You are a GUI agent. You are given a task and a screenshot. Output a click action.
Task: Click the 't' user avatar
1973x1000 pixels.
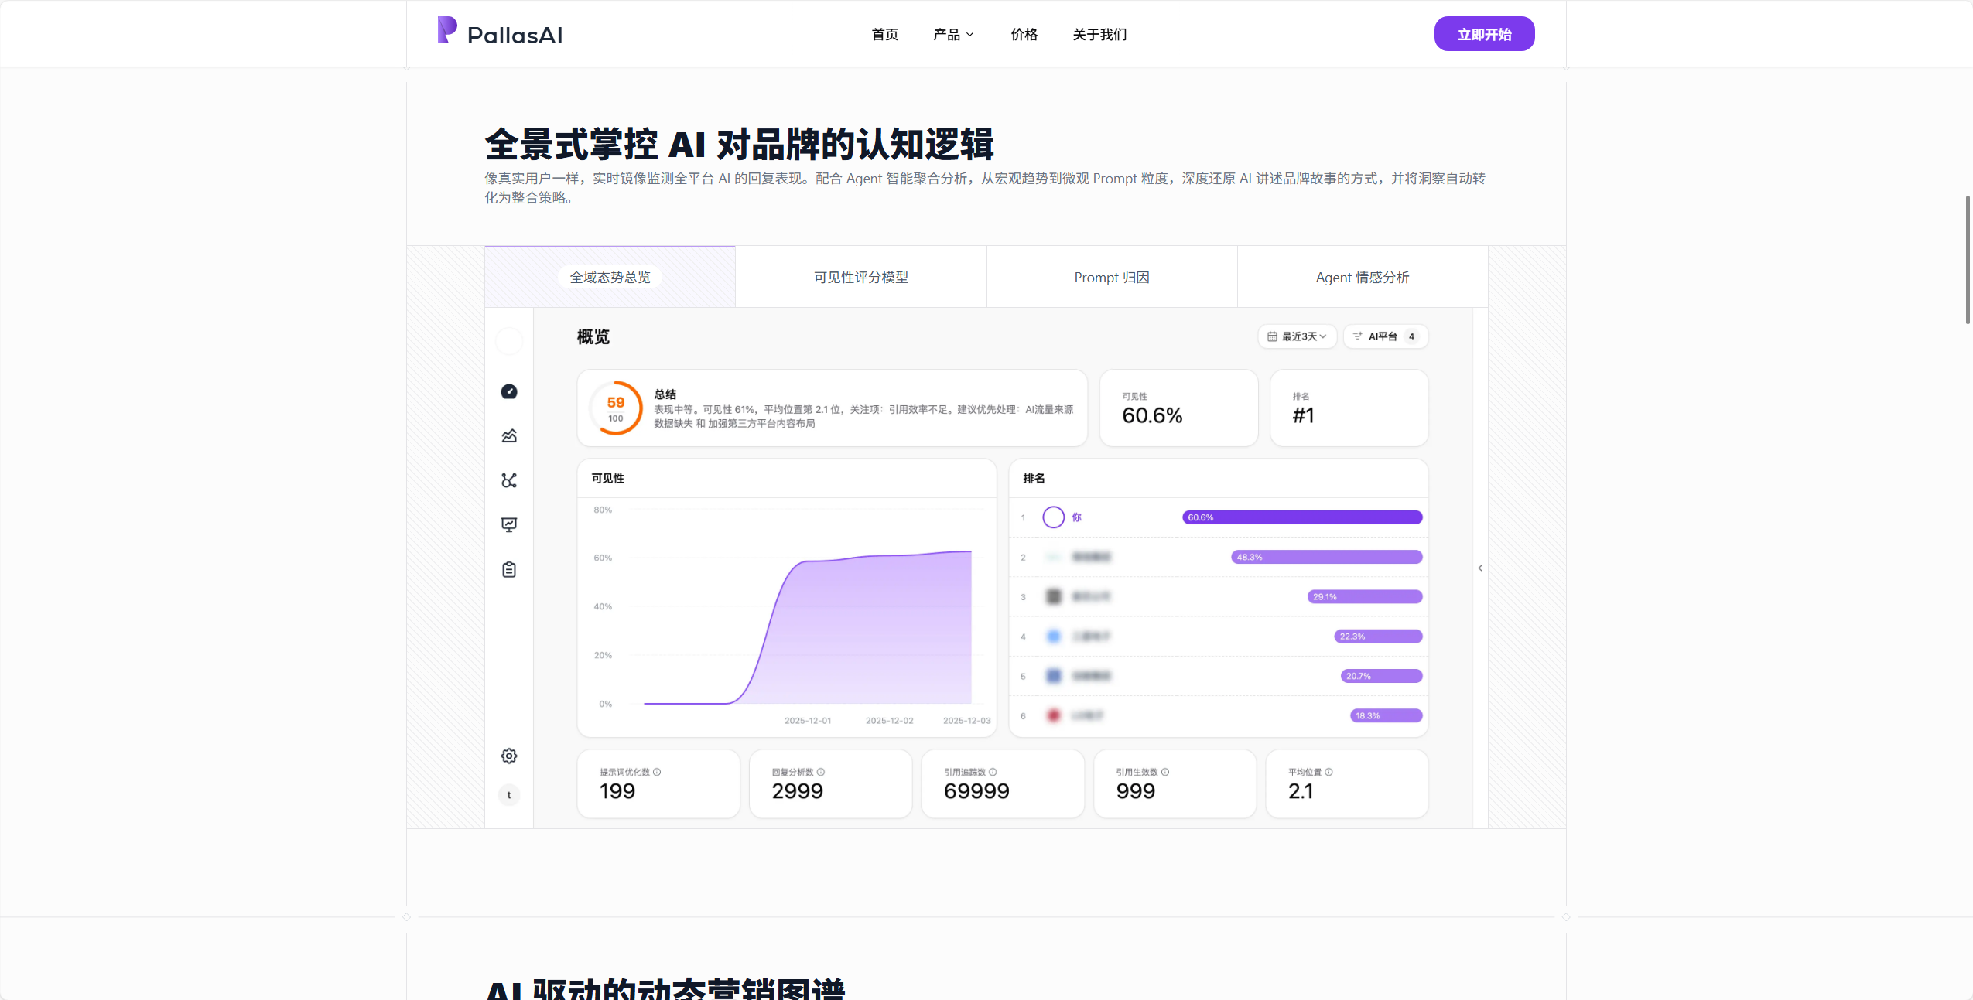(509, 795)
